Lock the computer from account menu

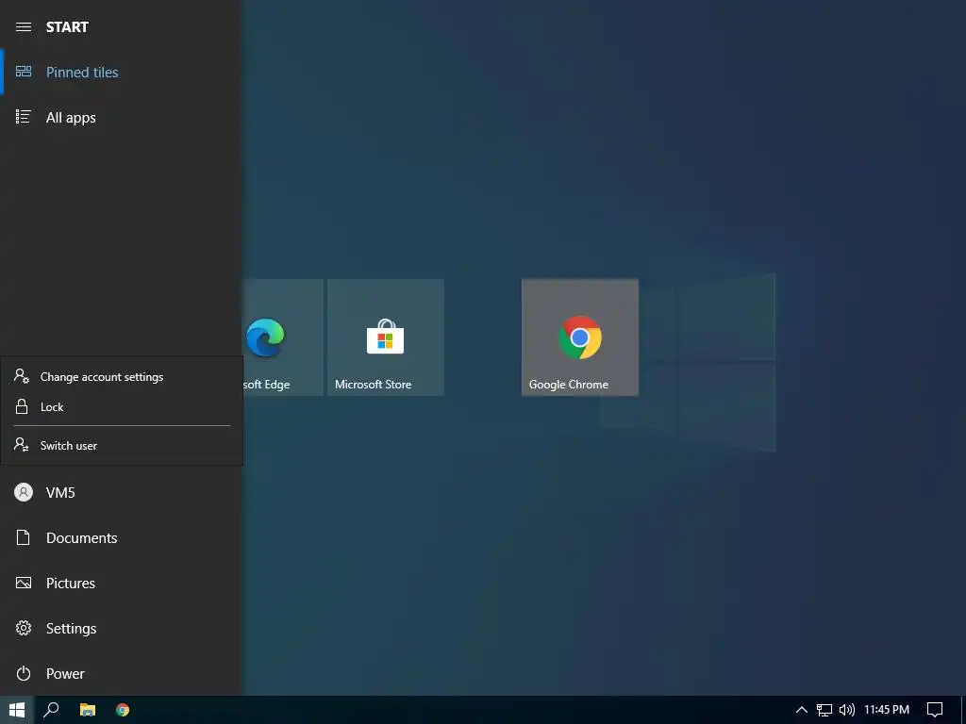122,406
